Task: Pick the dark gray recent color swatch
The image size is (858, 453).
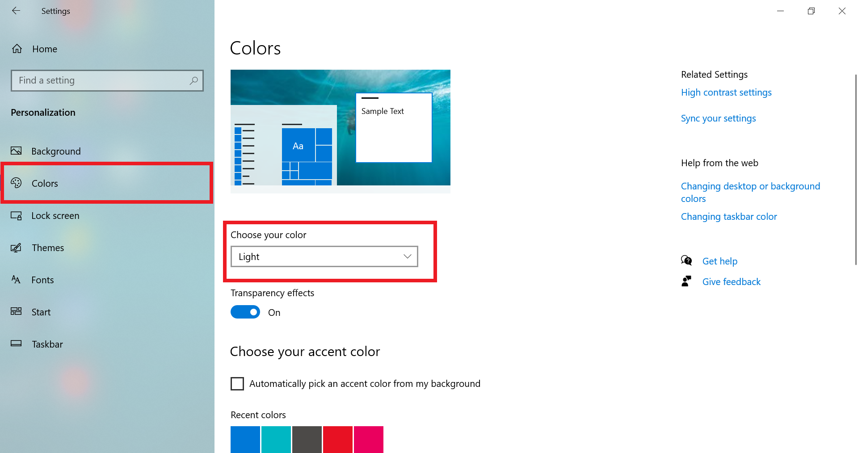Action: 307,440
